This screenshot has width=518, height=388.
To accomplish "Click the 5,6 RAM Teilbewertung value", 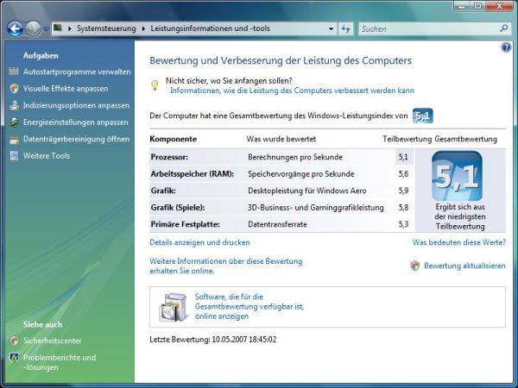I will tap(403, 174).
